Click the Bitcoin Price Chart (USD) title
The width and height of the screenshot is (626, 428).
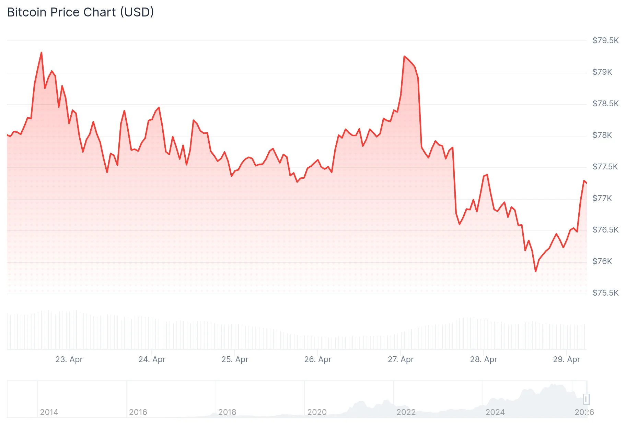pyautogui.click(x=80, y=12)
